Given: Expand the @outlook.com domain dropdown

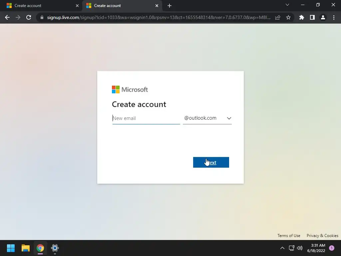Looking at the screenshot, I should coord(207,118).
